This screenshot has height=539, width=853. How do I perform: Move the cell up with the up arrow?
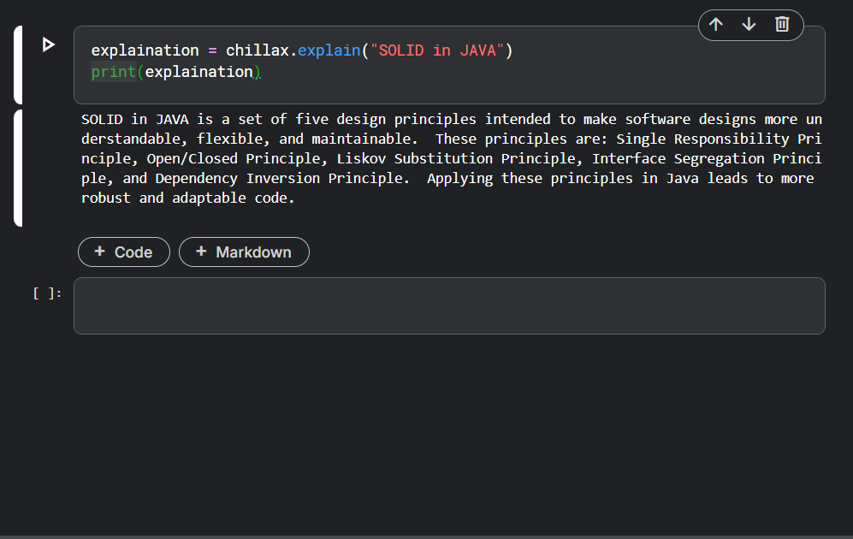click(716, 25)
